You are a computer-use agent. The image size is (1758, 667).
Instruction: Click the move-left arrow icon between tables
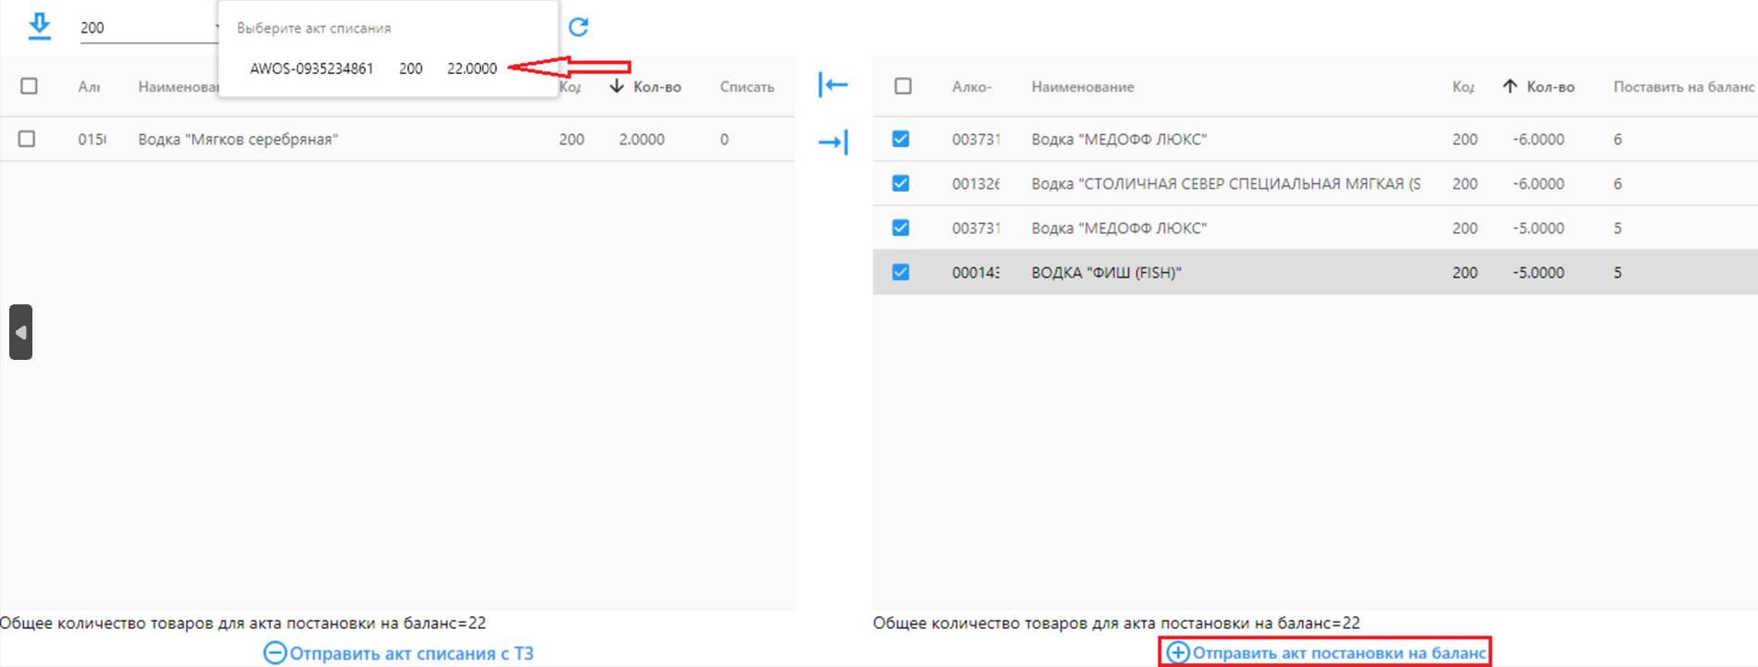pyautogui.click(x=834, y=85)
